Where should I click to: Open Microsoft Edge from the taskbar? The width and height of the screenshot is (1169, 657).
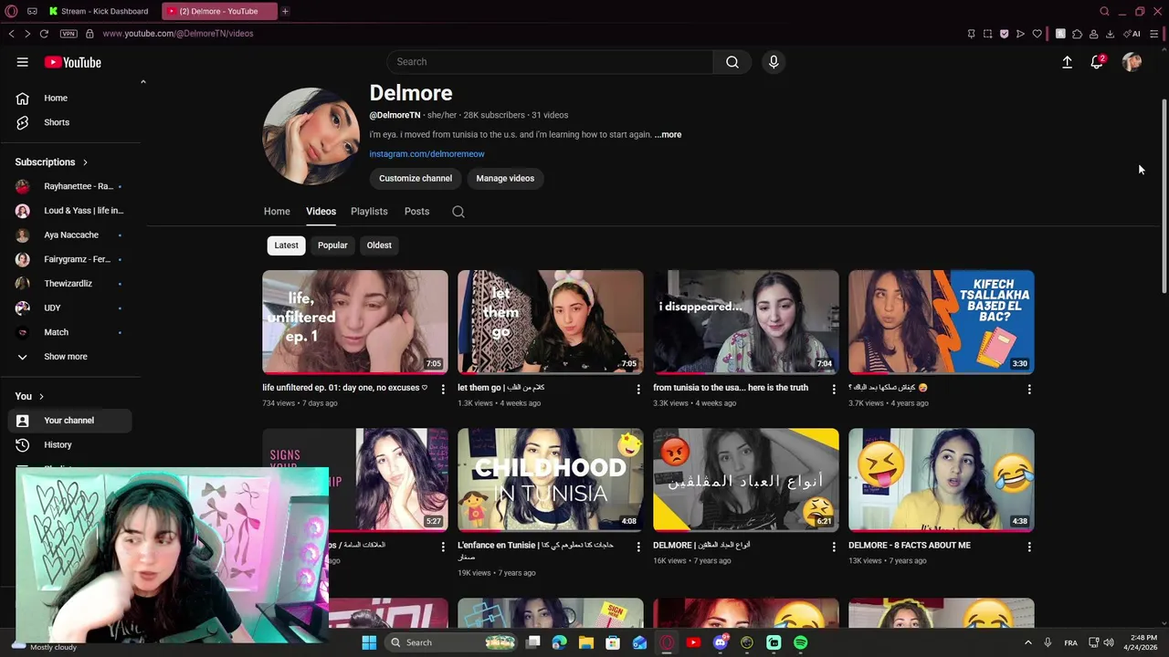560,642
